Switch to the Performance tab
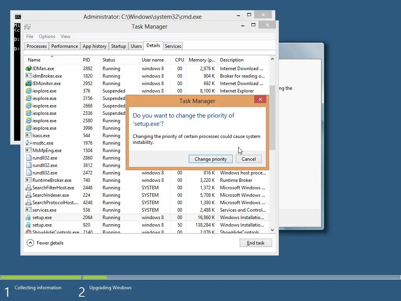 (65, 46)
